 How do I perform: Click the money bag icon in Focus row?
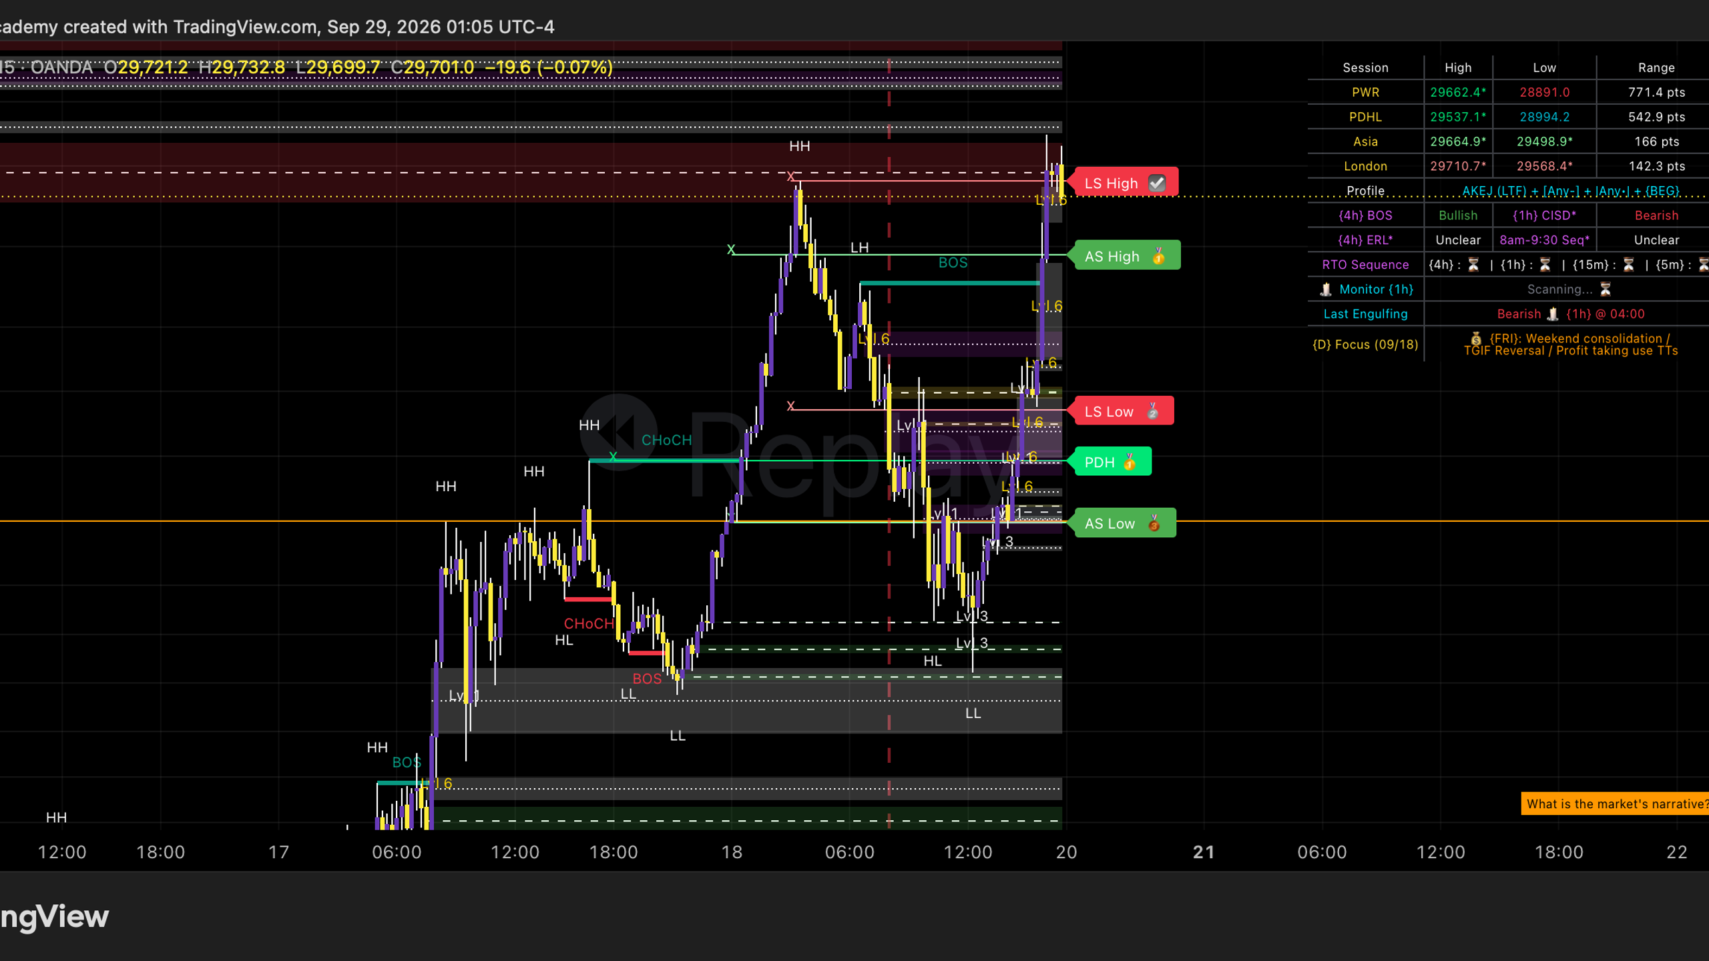click(1476, 339)
